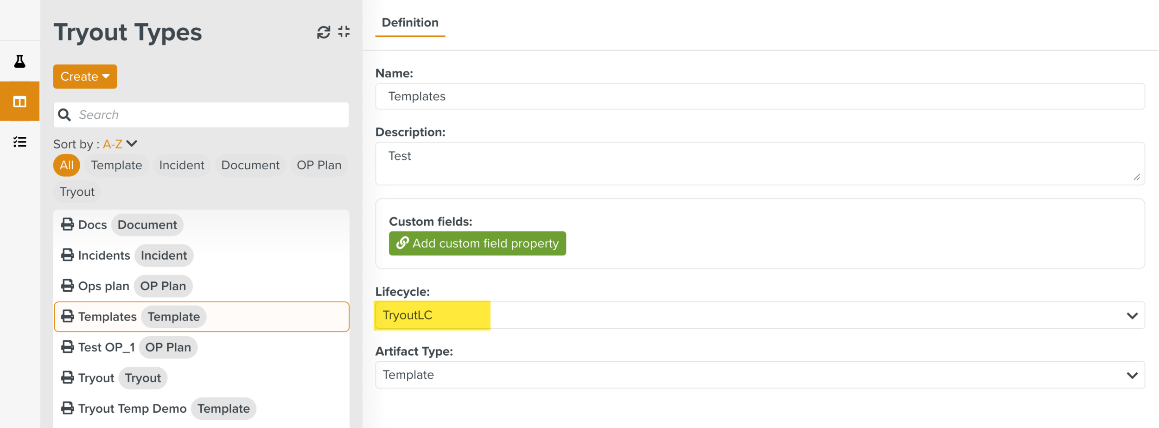
Task: Click the printer icon beside Tryout Temp Demo
Action: tap(68, 409)
